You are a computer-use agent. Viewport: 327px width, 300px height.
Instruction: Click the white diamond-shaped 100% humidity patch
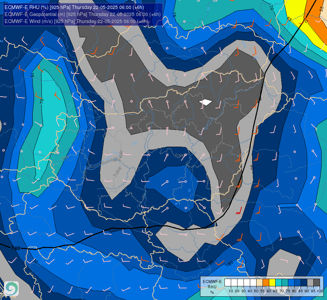205,102
